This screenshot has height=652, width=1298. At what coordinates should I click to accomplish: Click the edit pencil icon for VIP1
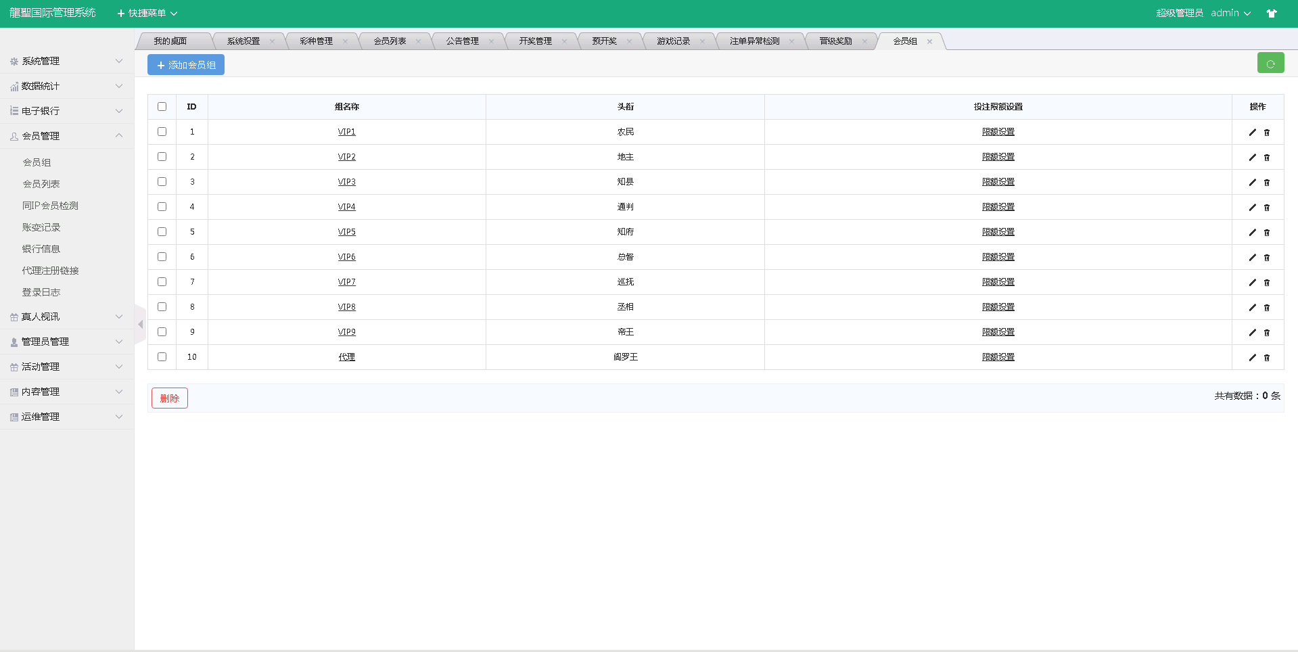click(x=1252, y=133)
